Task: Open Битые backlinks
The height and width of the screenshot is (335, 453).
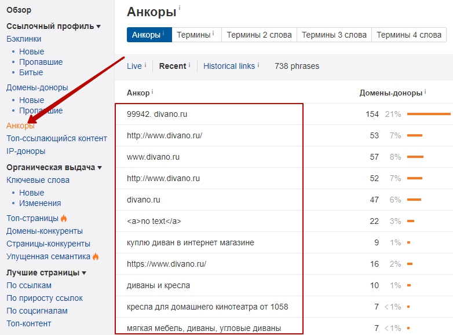Action: coord(31,72)
